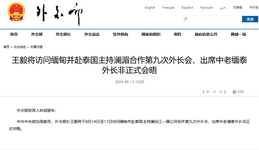Open the 外交部长 navigation menu
The image size is (259, 150).
(63, 34)
